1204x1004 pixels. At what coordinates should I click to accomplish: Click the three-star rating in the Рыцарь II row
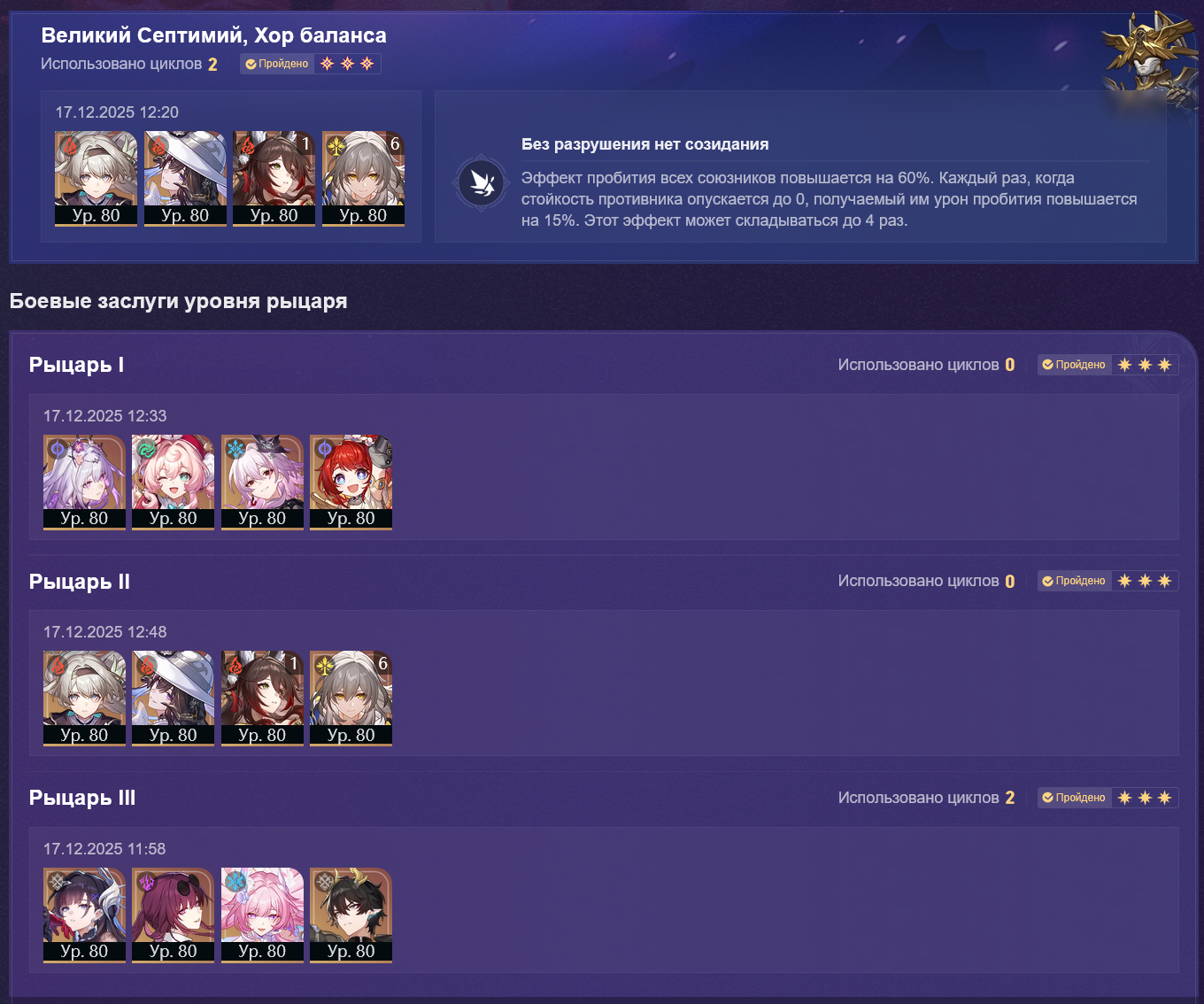[x=1145, y=581]
